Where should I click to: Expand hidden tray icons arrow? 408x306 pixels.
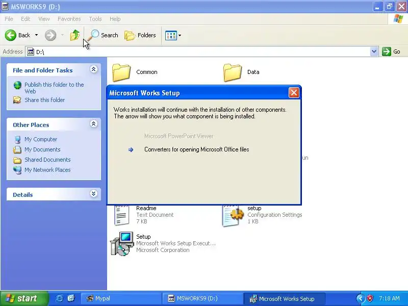[361, 298]
